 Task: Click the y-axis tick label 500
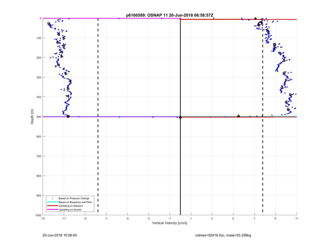39,117
